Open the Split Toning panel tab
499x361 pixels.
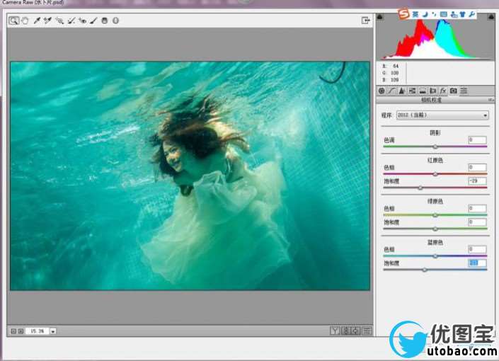coord(423,91)
